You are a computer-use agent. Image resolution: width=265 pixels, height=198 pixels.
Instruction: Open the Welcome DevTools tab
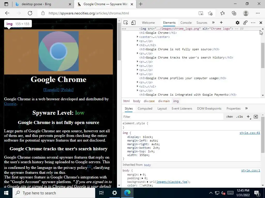click(148, 23)
